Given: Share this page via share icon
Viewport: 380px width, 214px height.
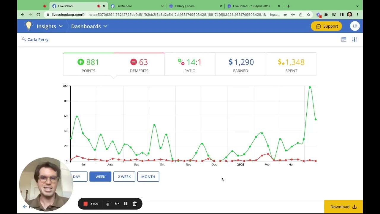Looking at the screenshot, I should pyautogui.click(x=301, y=15).
